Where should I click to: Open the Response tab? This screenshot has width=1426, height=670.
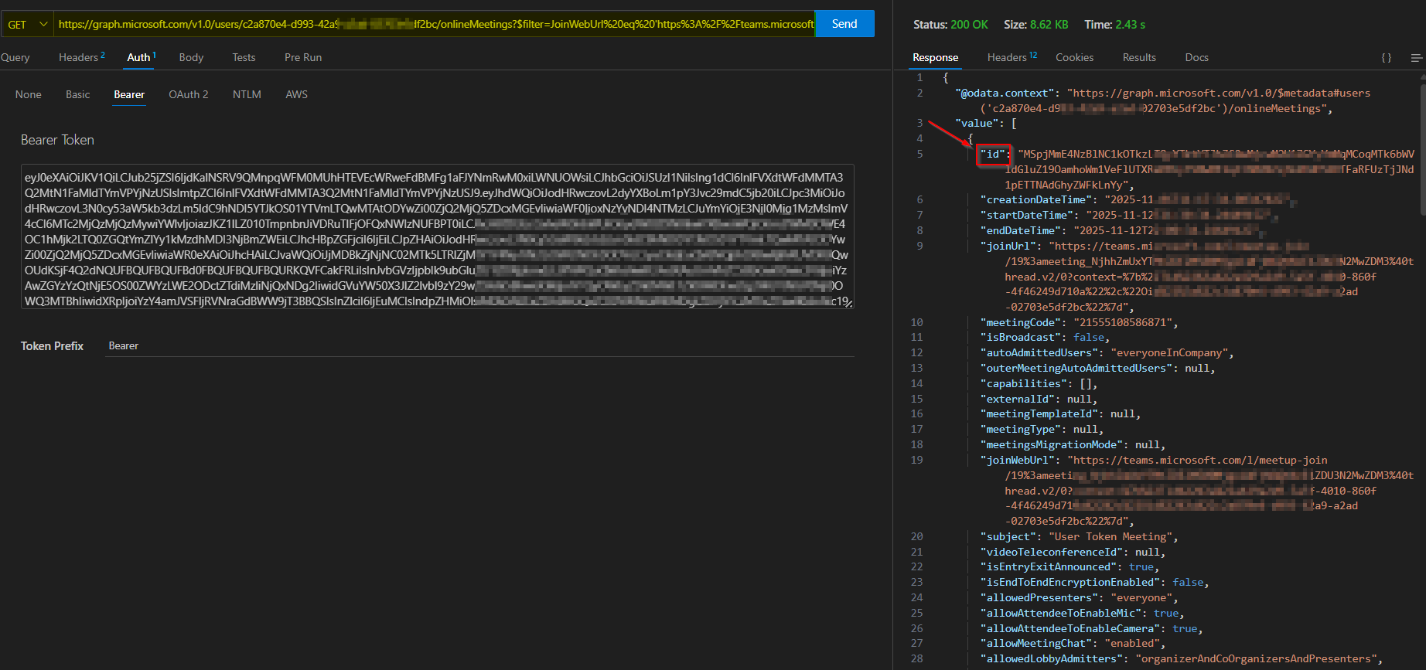[935, 57]
